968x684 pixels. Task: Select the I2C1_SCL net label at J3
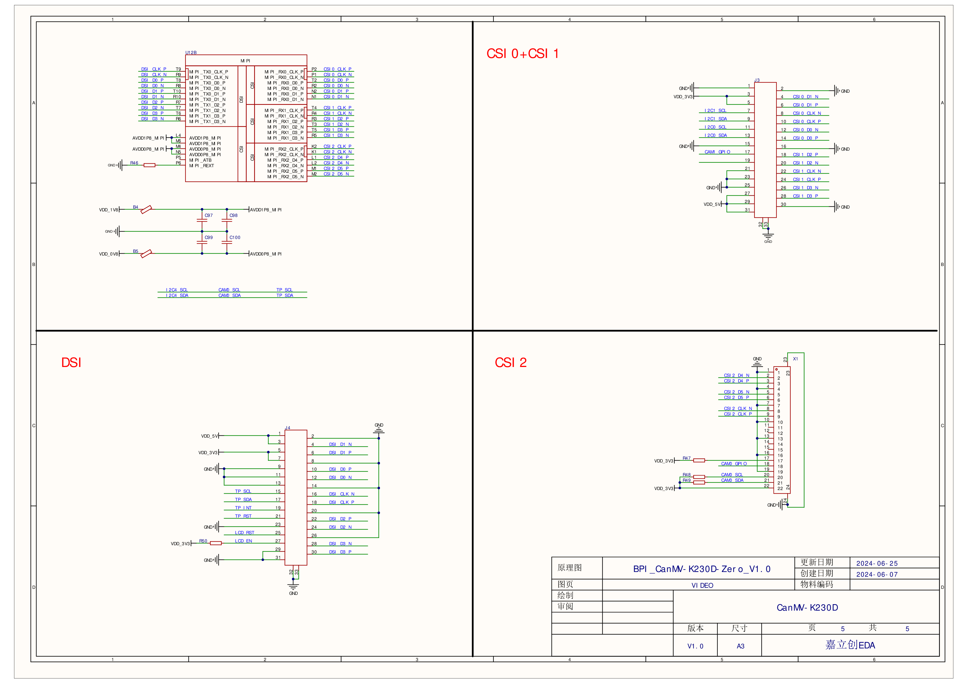pos(716,110)
